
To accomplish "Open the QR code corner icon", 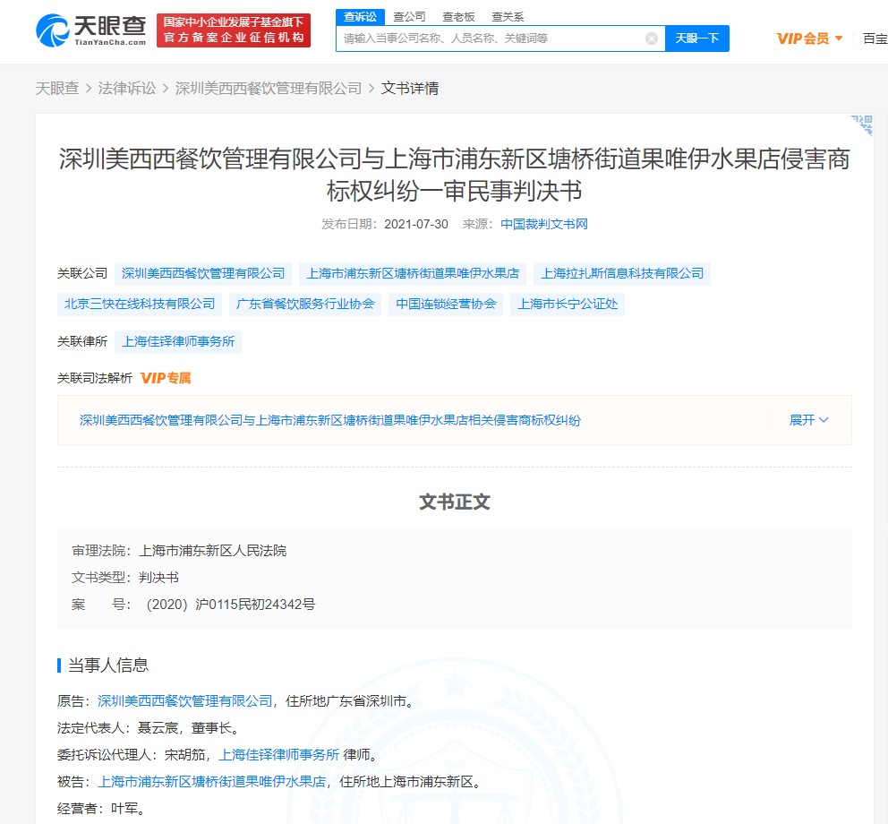I will coord(862,124).
